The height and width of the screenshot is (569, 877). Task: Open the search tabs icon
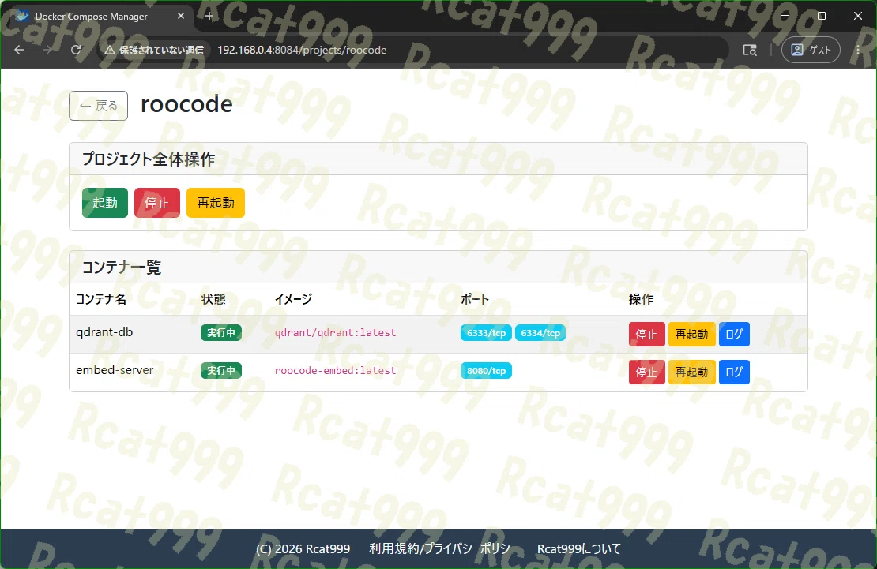point(750,50)
